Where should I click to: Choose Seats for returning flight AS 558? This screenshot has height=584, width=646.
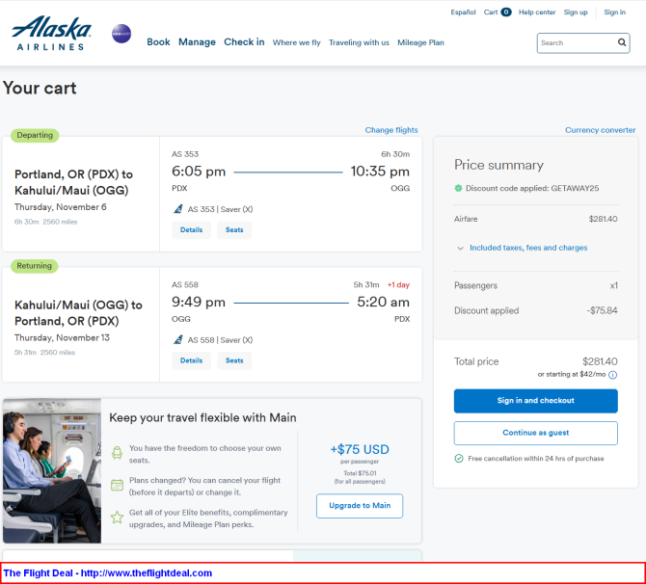coord(234,360)
